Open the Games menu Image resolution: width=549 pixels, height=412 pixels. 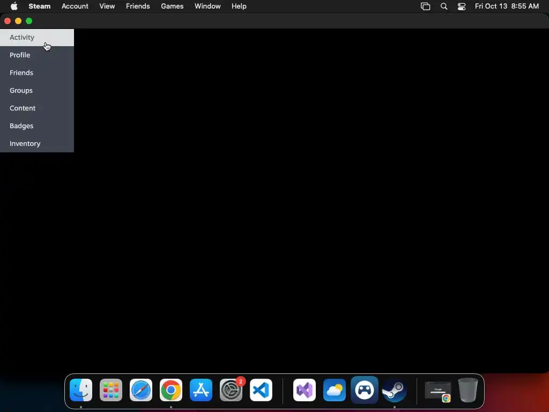[x=172, y=6]
